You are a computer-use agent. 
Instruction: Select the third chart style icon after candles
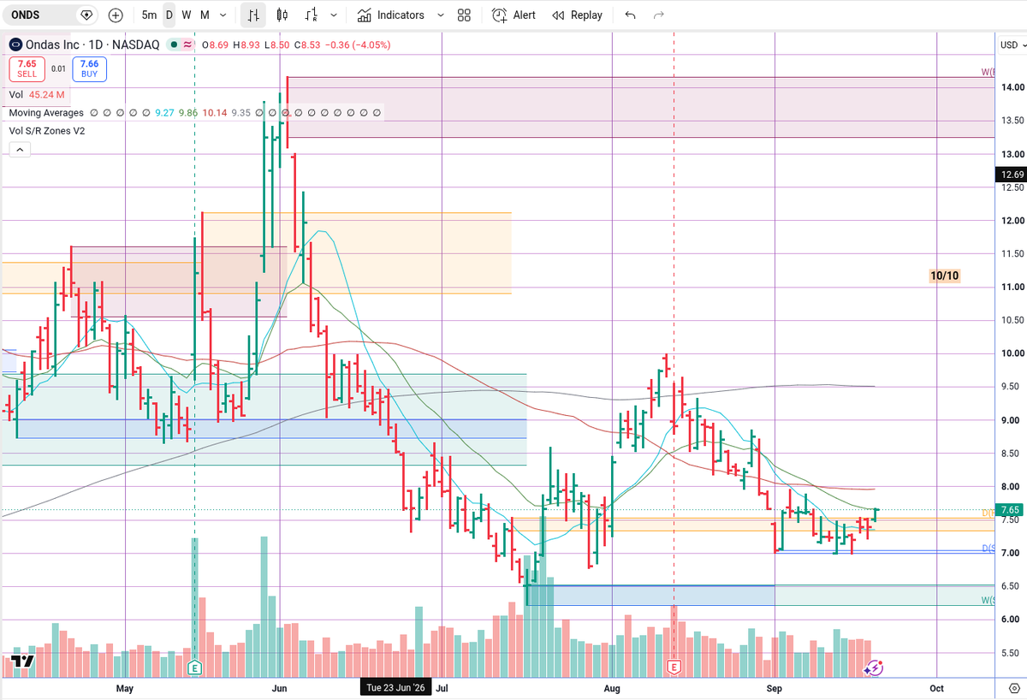pyautogui.click(x=312, y=15)
